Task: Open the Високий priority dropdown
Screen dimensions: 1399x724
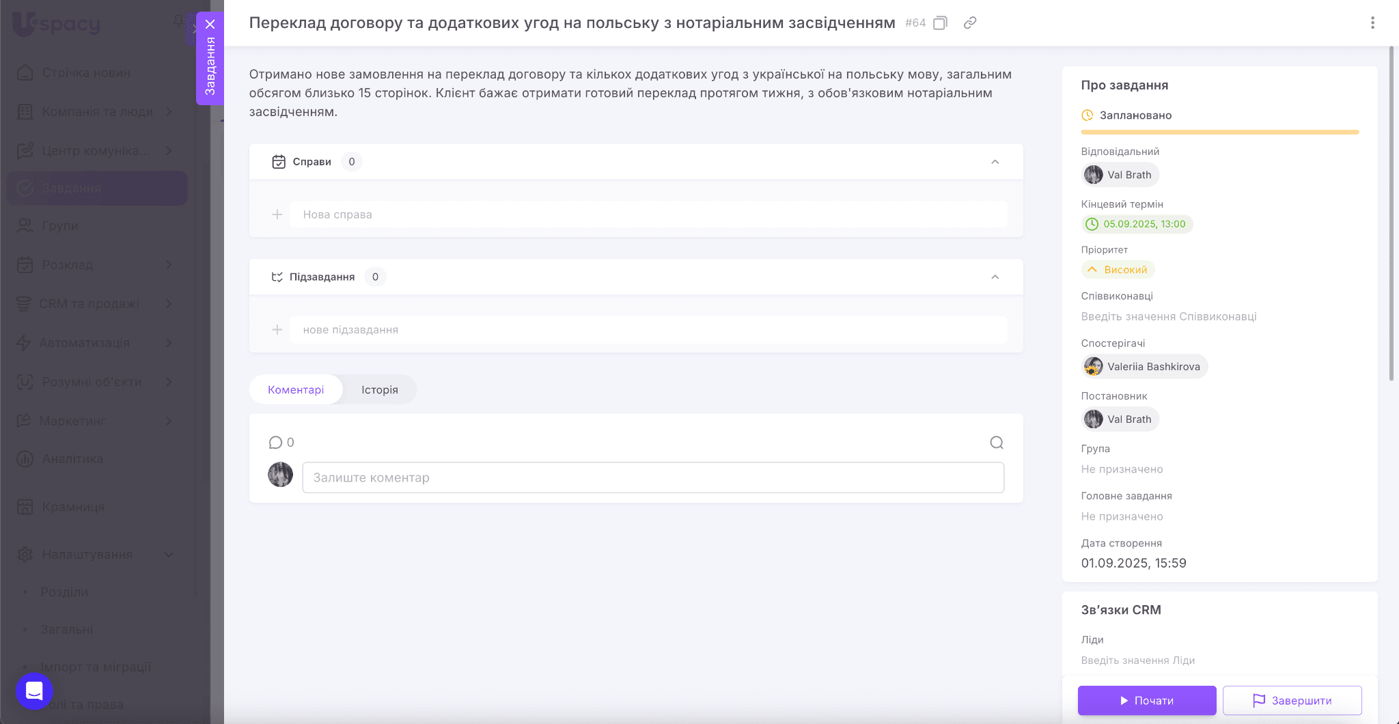Action: [1118, 270]
